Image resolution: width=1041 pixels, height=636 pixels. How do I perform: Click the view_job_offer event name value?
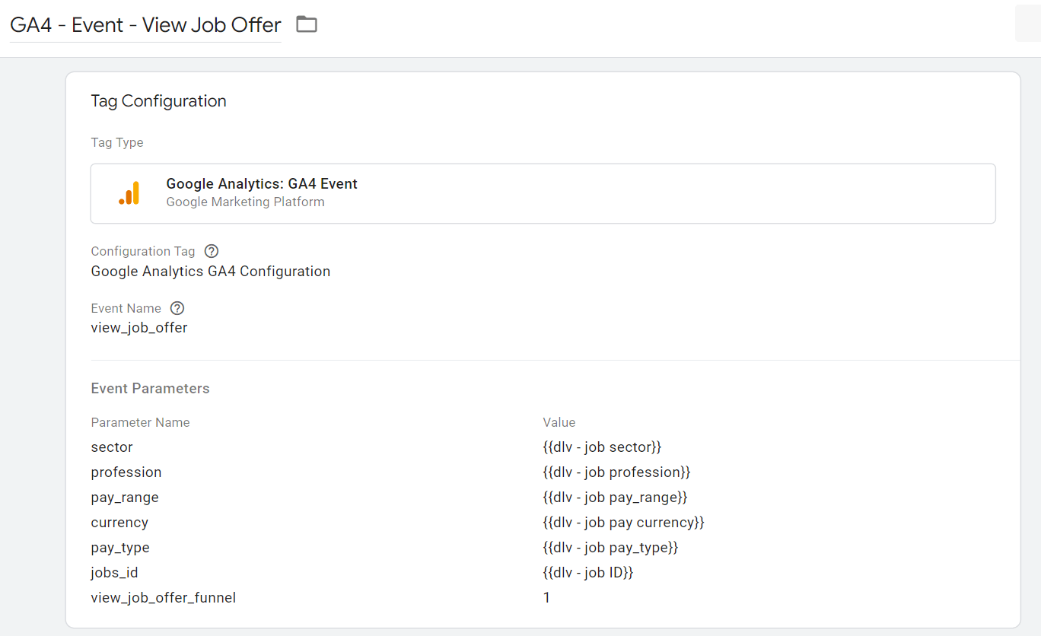click(139, 328)
